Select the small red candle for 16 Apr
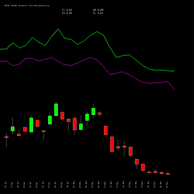The height and width of the screenshot is (194, 194). pyautogui.click(x=7, y=137)
